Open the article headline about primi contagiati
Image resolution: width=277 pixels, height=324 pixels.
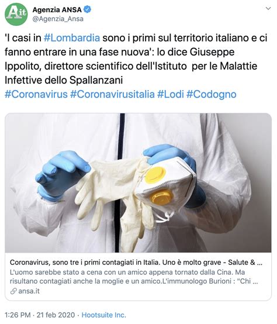pos(136,263)
